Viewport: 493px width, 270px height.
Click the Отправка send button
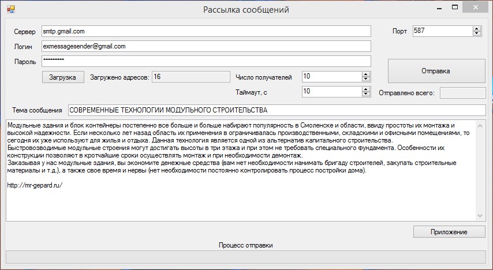[x=436, y=71]
